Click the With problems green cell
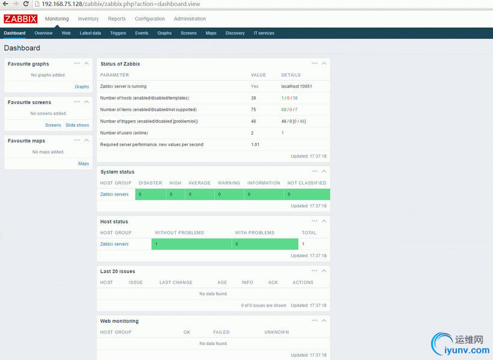This screenshot has width=493, height=360. click(265, 244)
